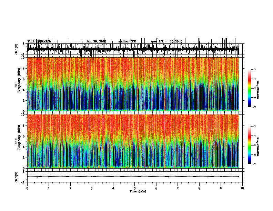Click the "Time (min)" axis title
The height and width of the screenshot is (211, 273).
[138, 191]
